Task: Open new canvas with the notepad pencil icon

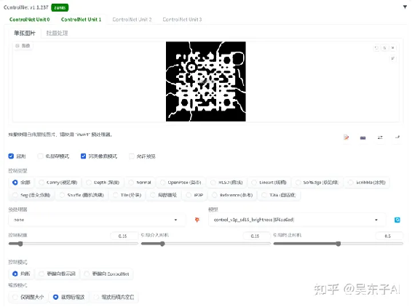Action: click(346, 137)
